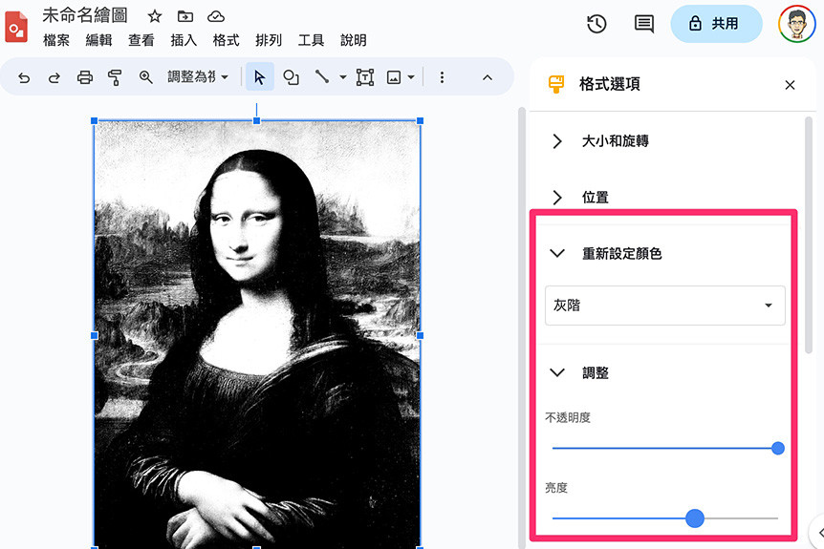Open the account avatar menu
Image resolution: width=824 pixels, height=549 pixels.
coord(796,24)
